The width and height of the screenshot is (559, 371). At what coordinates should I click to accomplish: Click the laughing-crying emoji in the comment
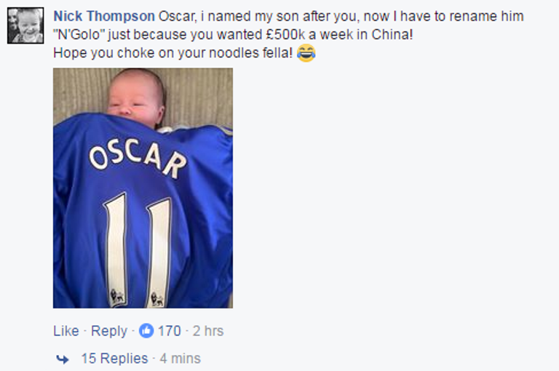(x=306, y=53)
